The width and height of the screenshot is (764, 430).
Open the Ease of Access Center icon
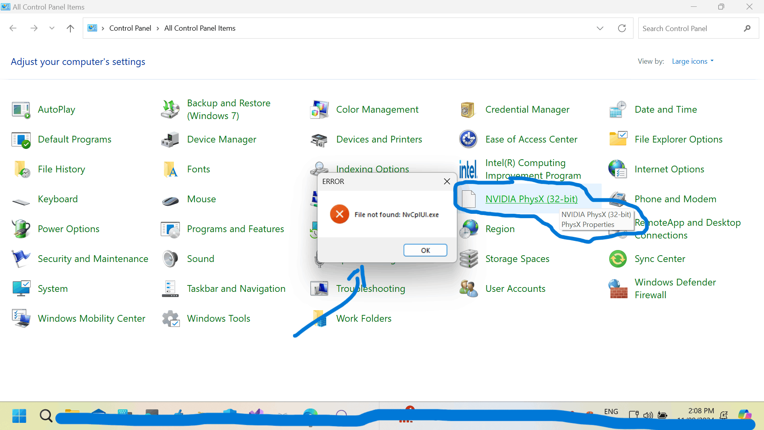tap(468, 139)
